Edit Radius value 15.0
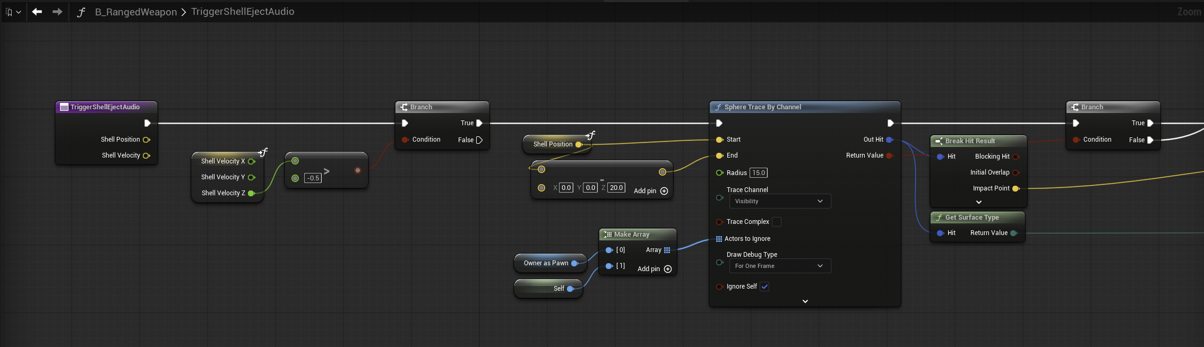 click(x=759, y=173)
